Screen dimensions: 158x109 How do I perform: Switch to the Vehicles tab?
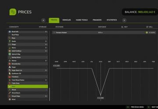pyautogui.click(x=67, y=20)
